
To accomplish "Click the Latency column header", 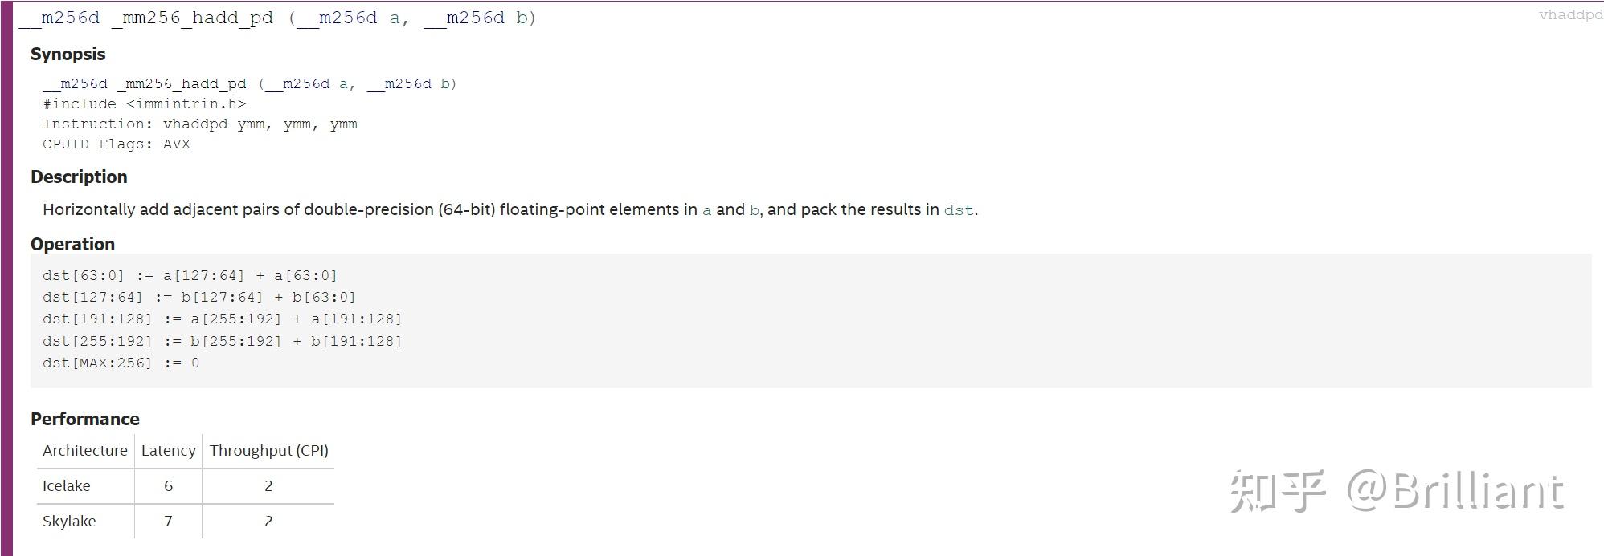I will (x=168, y=451).
